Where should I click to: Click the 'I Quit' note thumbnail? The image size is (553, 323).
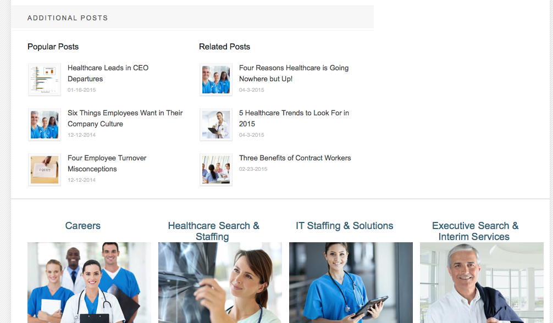pos(45,170)
